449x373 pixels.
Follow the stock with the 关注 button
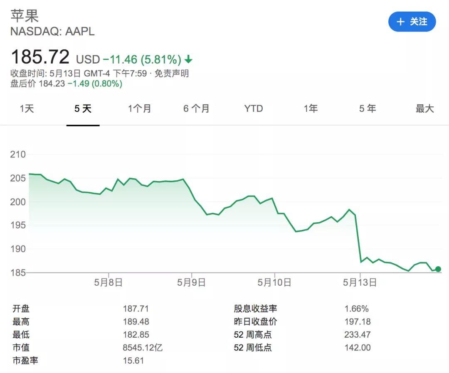pyautogui.click(x=412, y=22)
